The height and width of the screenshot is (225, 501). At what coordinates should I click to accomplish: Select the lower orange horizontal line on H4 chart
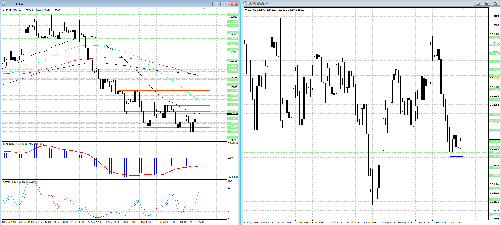tap(187, 105)
